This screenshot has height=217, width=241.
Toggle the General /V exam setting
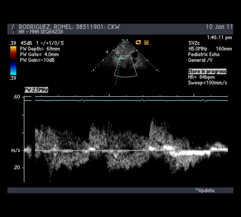coord(199,60)
